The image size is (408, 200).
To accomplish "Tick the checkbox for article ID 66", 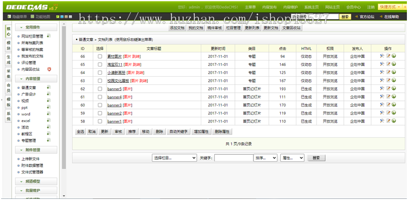I will [100, 56].
